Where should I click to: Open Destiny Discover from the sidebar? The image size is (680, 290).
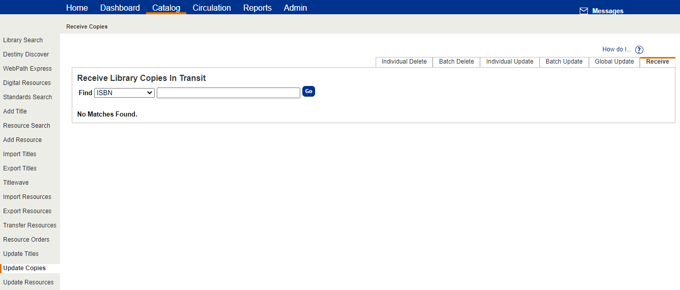pyautogui.click(x=26, y=54)
